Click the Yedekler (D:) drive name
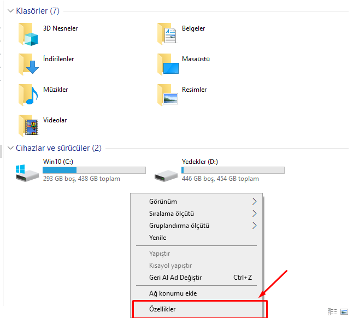Viewport: 353px width, 318px height. point(200,162)
